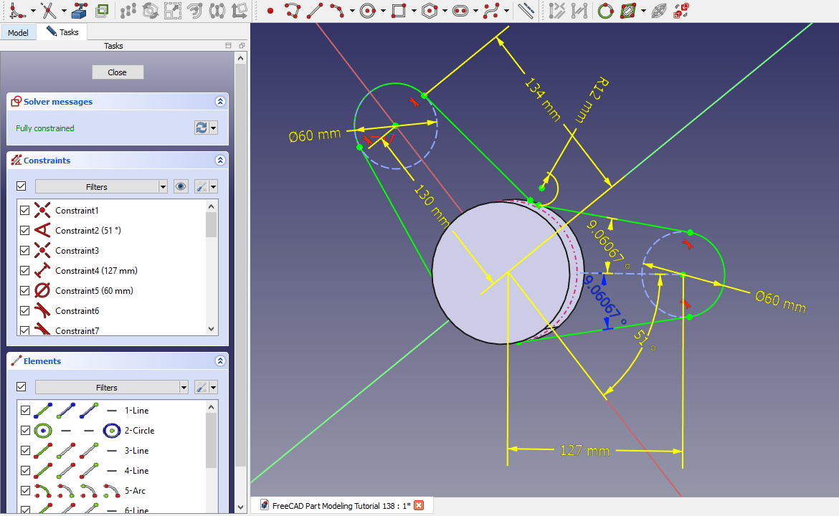Select the create polyline tool
The height and width of the screenshot is (516, 839).
[x=292, y=11]
